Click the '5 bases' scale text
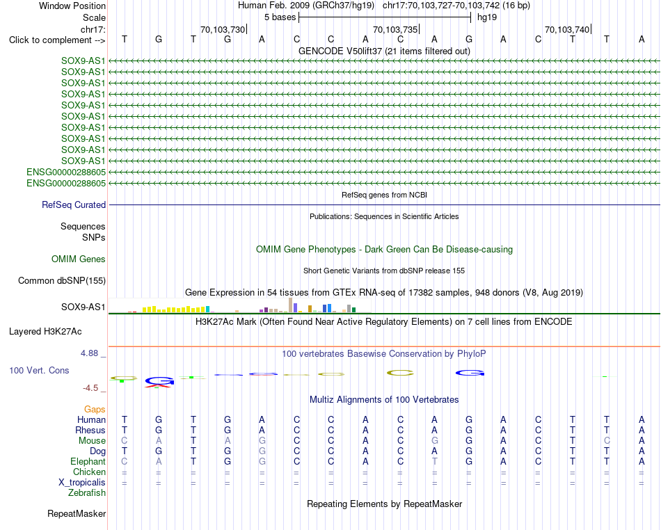 [280, 17]
